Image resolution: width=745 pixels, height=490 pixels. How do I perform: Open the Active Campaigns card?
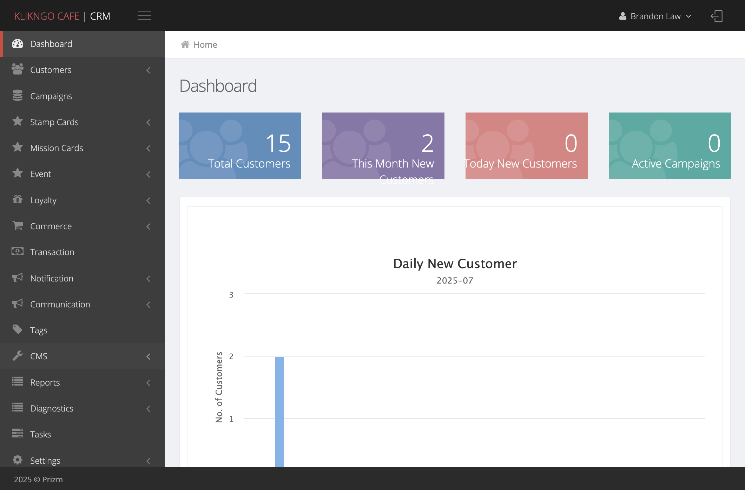pyautogui.click(x=670, y=146)
